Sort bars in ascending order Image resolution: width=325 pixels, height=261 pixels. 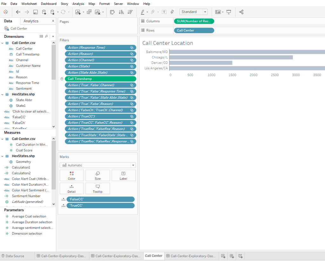pyautogui.click(x=121, y=12)
